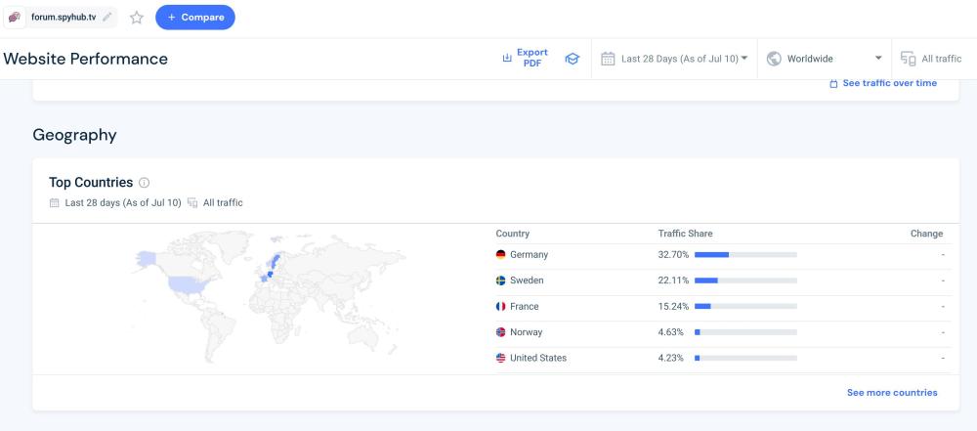Click See more countries link
The height and width of the screenshot is (431, 977).
(891, 393)
